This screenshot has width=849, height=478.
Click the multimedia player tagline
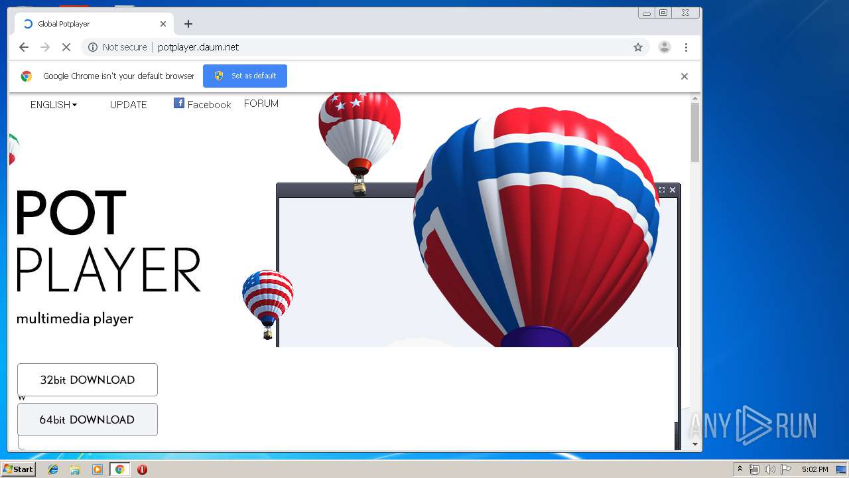coord(75,319)
